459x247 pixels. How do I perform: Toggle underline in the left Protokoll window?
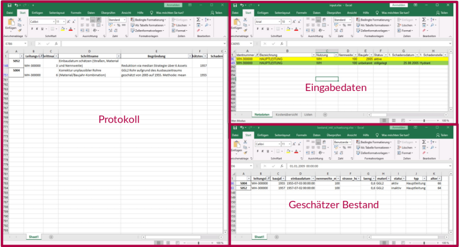(42, 29)
